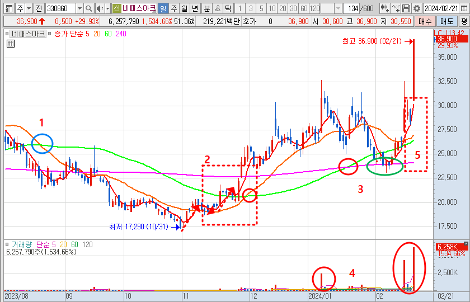Click the candle count field showing 134
Screen dimensions: 470x302
point(351,8)
